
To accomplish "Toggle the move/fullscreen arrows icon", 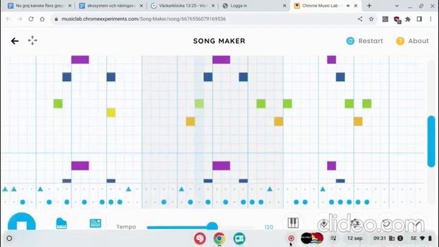I will click(32, 40).
